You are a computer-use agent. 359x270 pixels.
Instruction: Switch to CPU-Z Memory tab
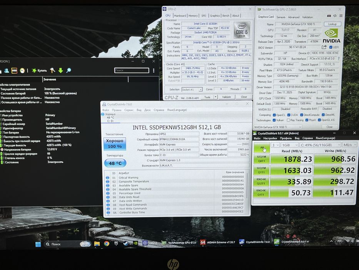193,16
